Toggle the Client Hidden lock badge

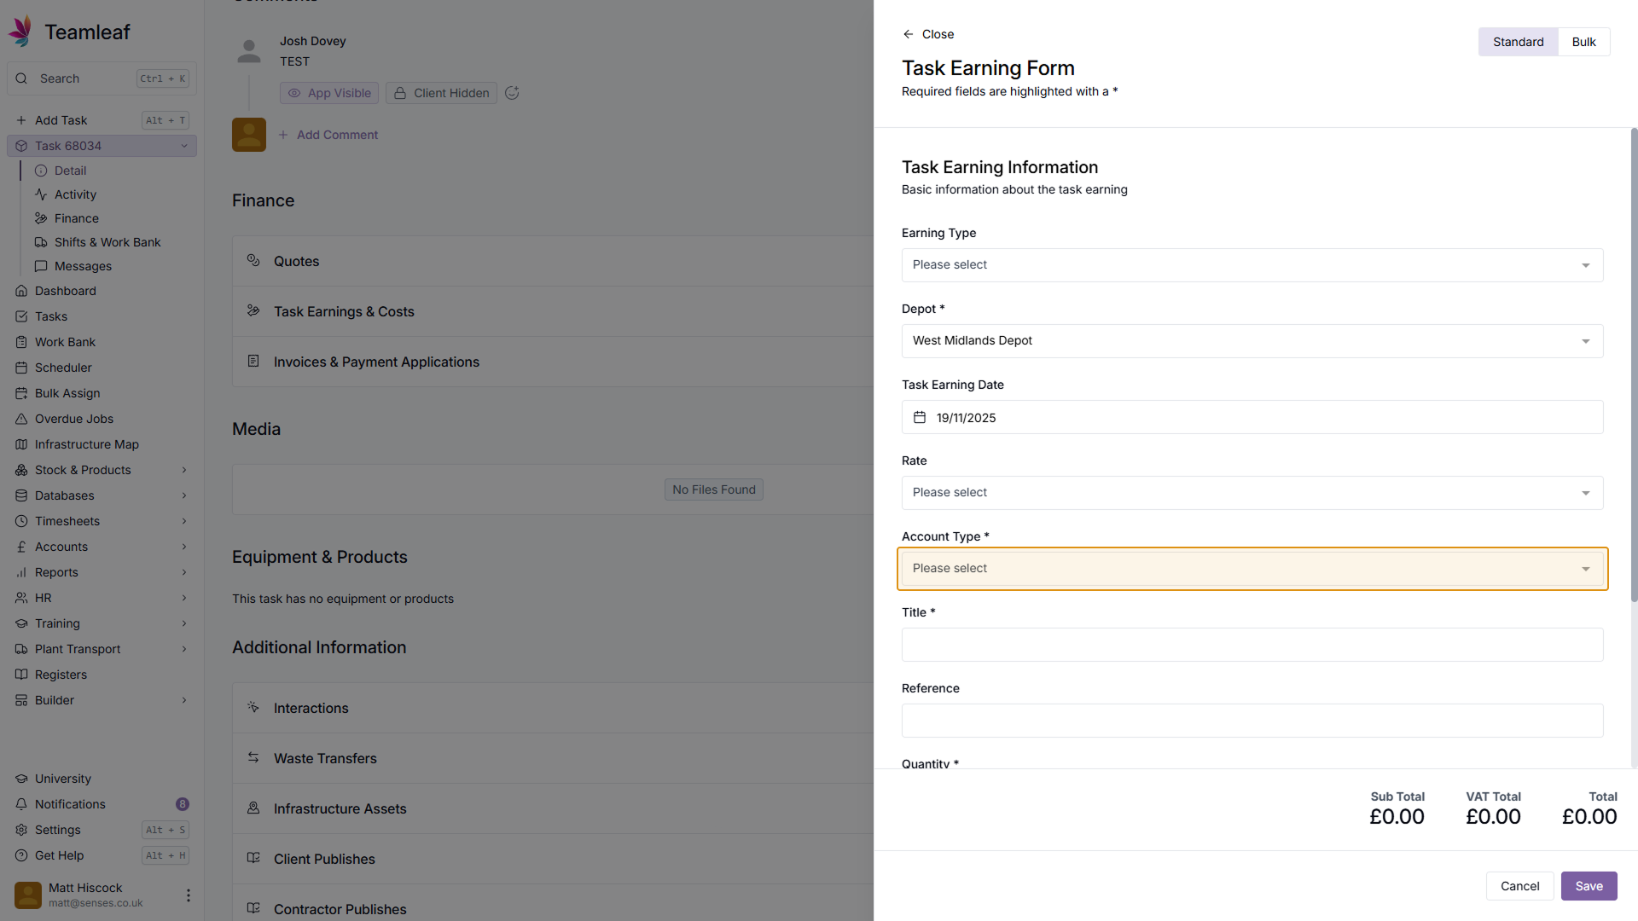[x=441, y=93]
